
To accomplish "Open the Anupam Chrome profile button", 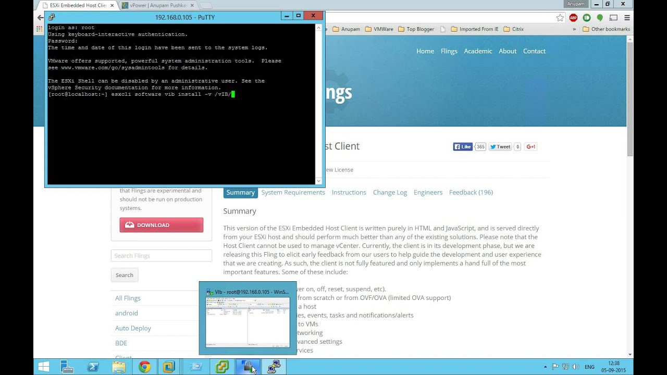I will coord(576,4).
